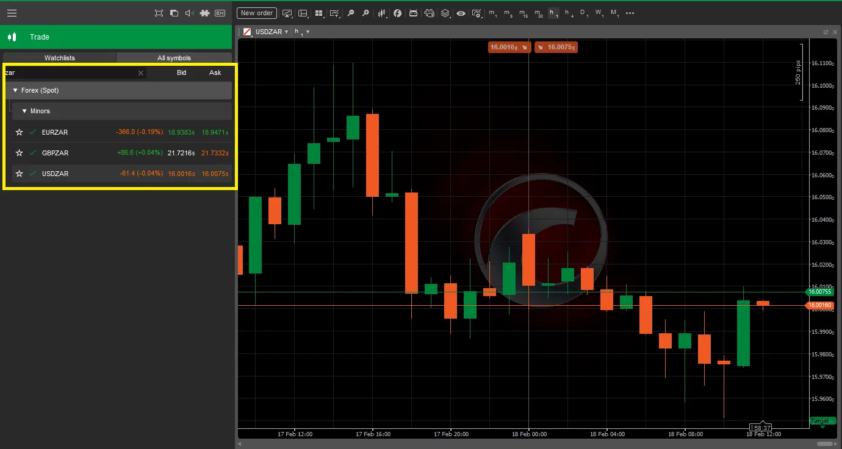Image resolution: width=842 pixels, height=449 pixels.
Task: Collapse the Minors group
Action: click(23, 111)
